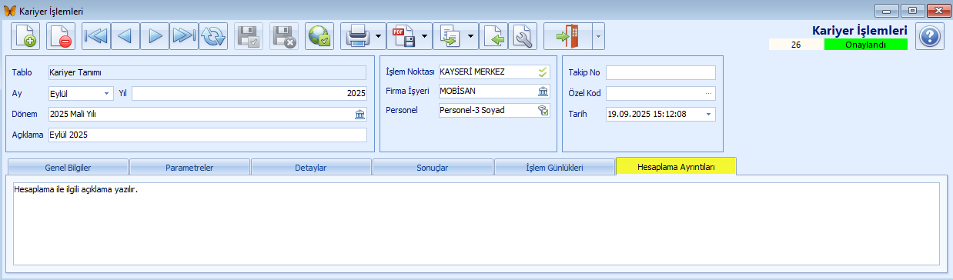The width and height of the screenshot is (953, 280).
Task: Click the Firma İşyeri label link
Action: pos(407,91)
